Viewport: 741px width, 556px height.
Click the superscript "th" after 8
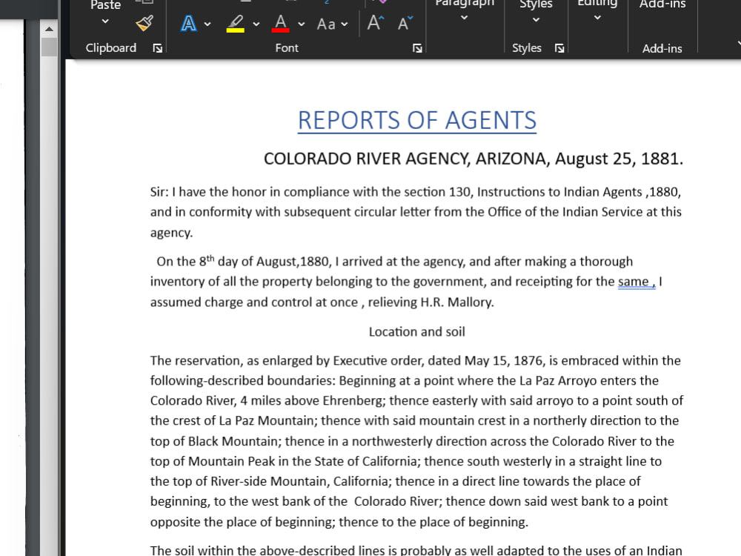pos(210,258)
